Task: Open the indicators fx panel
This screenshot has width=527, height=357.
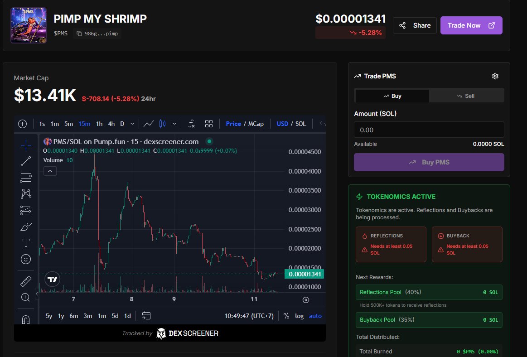Action: 191,123
